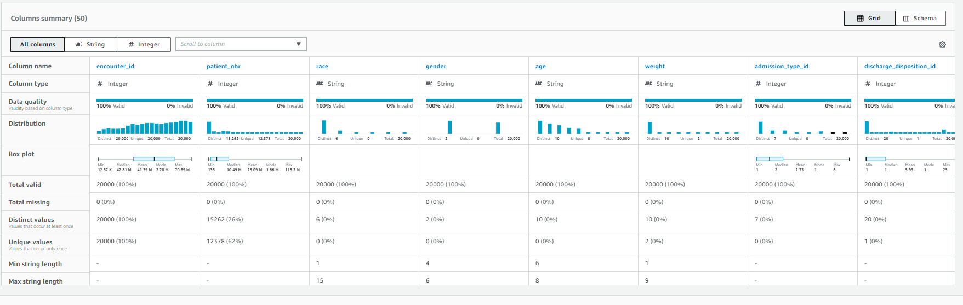Click race max string length 15

320,280
